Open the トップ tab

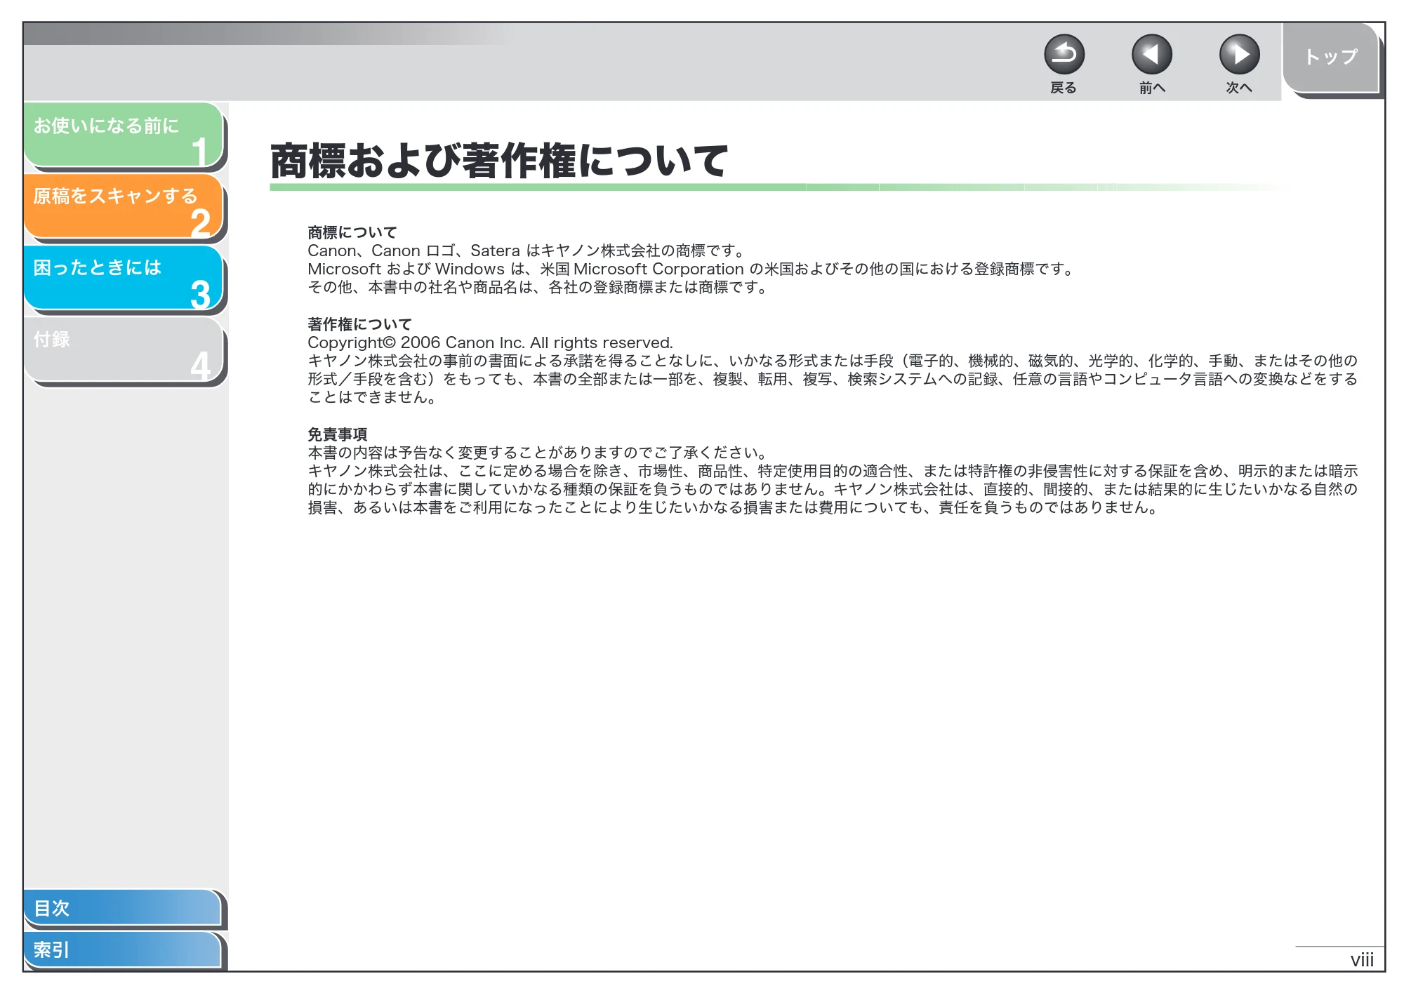coord(1331,58)
